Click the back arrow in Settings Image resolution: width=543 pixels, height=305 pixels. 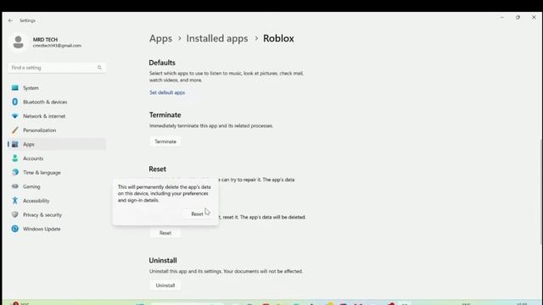[x=10, y=20]
